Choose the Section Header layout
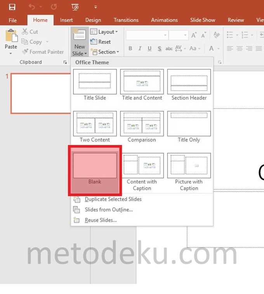Viewport: 264px width, 294px height. coord(189,85)
